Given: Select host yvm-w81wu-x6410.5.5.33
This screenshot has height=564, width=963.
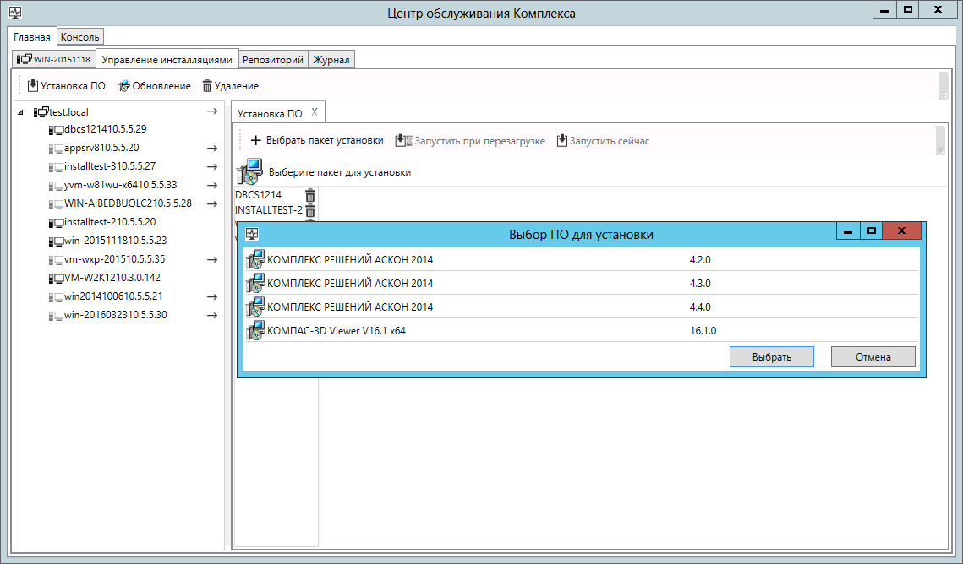Looking at the screenshot, I should (x=112, y=185).
